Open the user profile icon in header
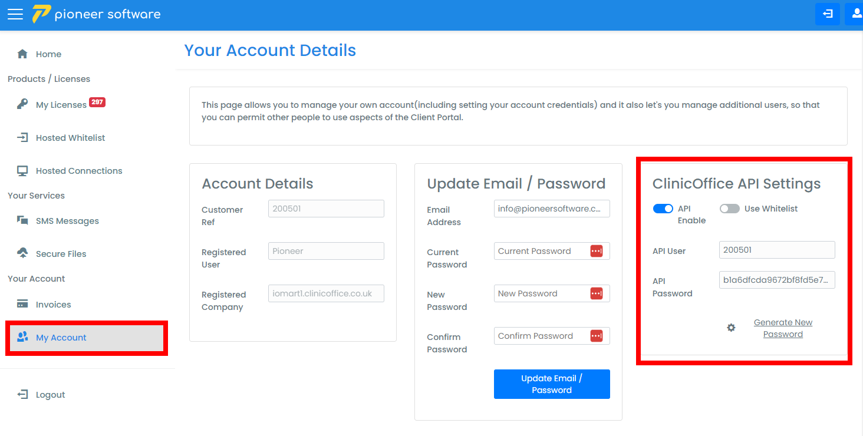The width and height of the screenshot is (863, 436). tap(855, 14)
